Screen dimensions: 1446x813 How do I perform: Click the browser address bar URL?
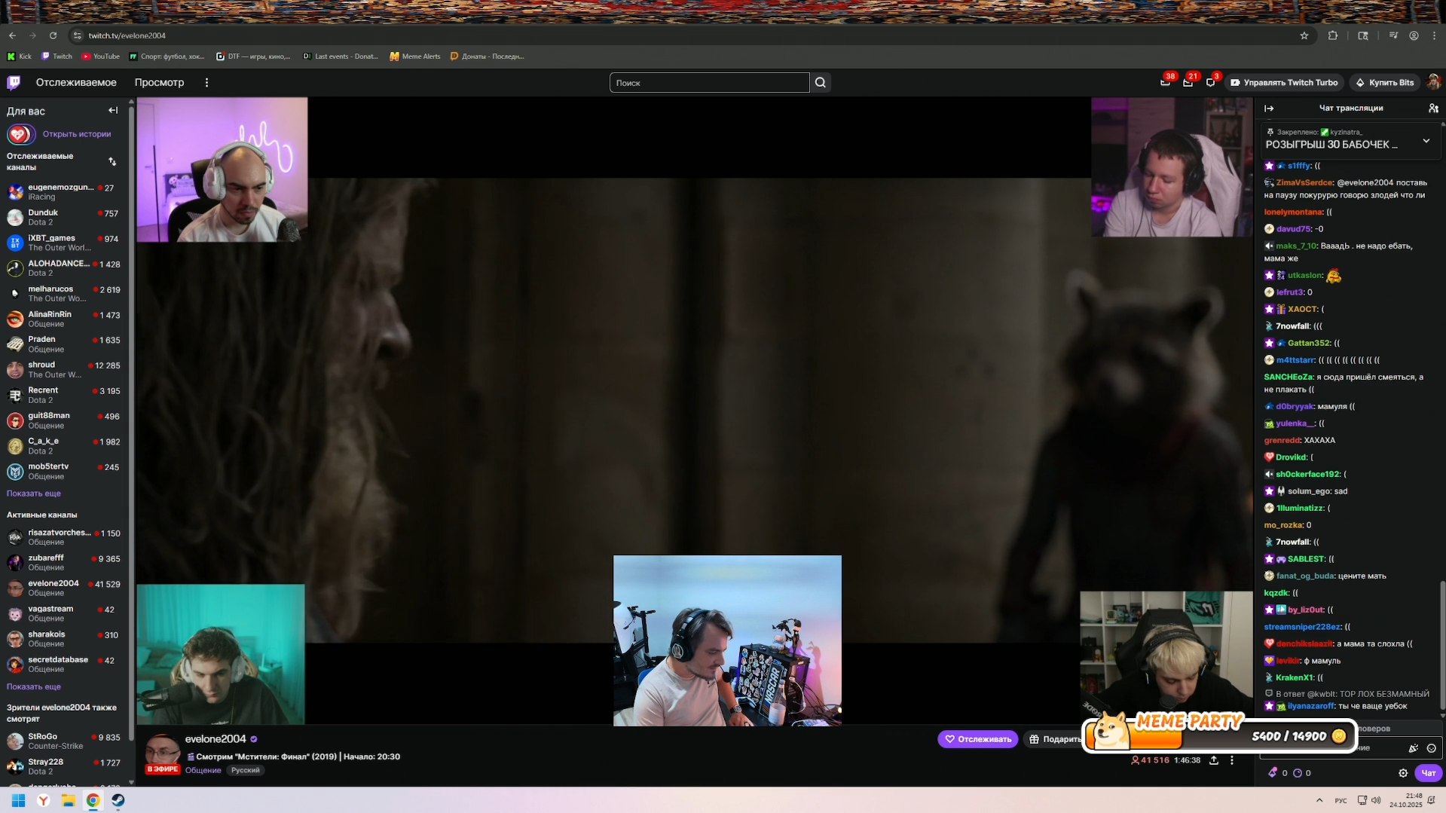[x=127, y=35]
